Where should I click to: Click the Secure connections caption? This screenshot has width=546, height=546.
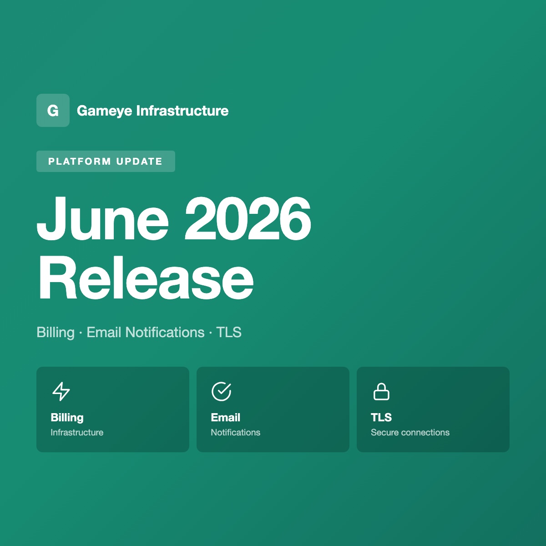[410, 432]
